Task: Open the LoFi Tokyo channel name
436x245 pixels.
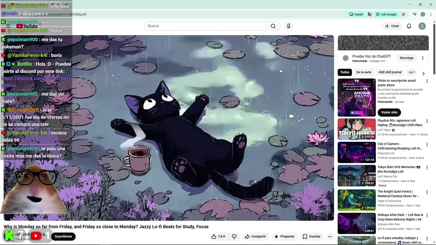Action: (x=384, y=130)
